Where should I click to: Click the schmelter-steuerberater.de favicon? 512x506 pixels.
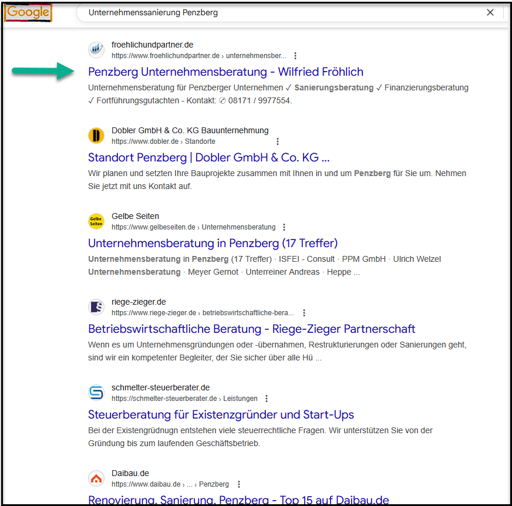pos(96,393)
